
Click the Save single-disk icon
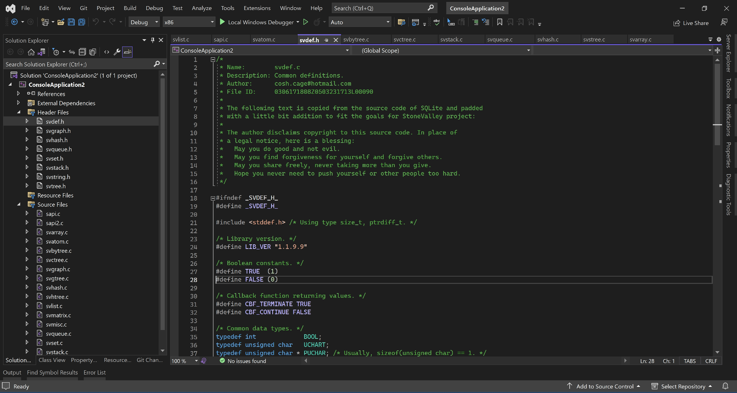coord(71,22)
